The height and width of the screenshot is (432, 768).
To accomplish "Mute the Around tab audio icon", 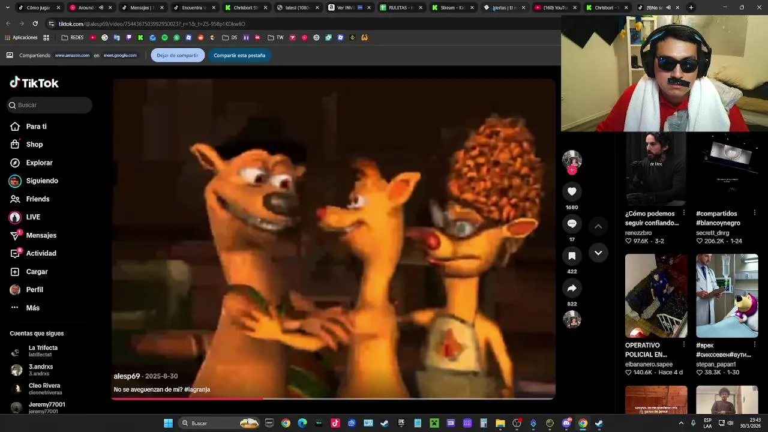I will [101, 8].
